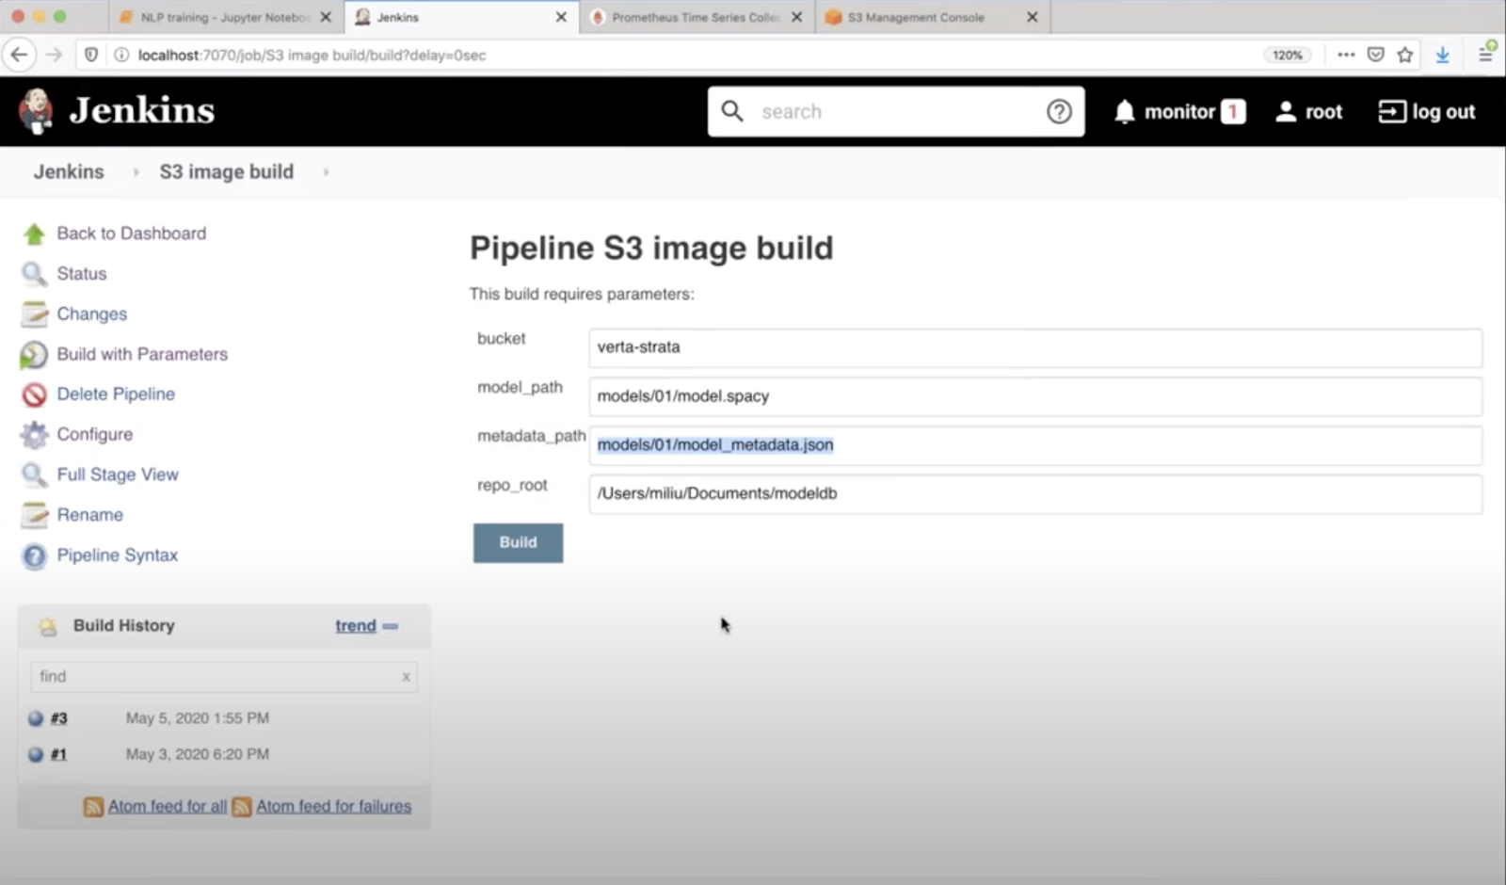Click the Back to Dashboard arrow icon

click(x=34, y=234)
